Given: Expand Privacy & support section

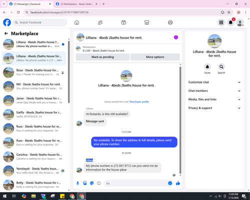Looking at the screenshot, I should point(214,108).
